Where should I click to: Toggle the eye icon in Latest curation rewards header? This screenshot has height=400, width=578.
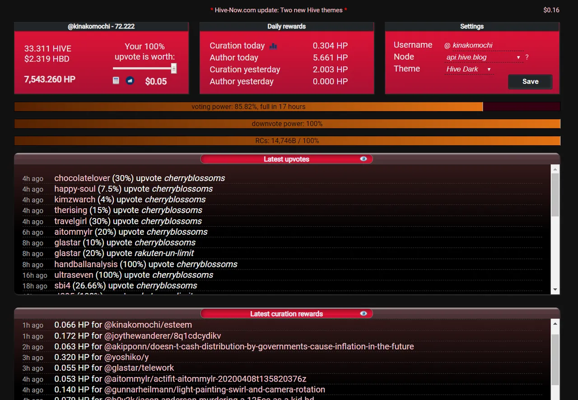(x=364, y=313)
